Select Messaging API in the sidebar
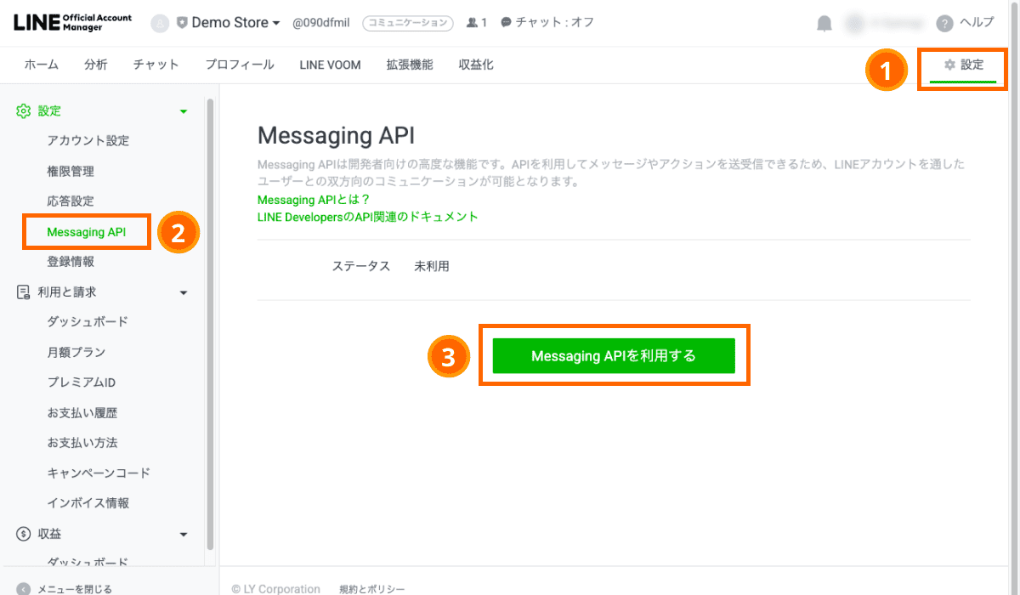This screenshot has width=1020, height=595. coord(87,232)
